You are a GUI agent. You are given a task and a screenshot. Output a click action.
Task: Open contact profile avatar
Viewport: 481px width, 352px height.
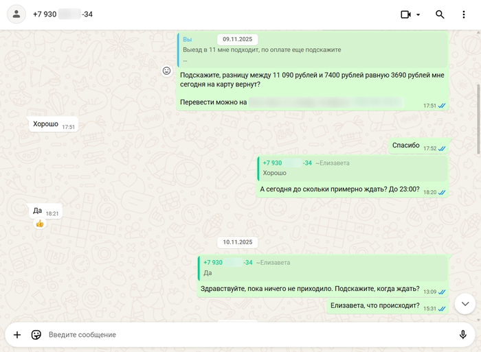[16, 14]
